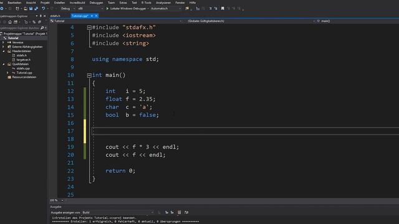Switch to the stdafx.h editor tab
399x224 pixels.
[55, 16]
